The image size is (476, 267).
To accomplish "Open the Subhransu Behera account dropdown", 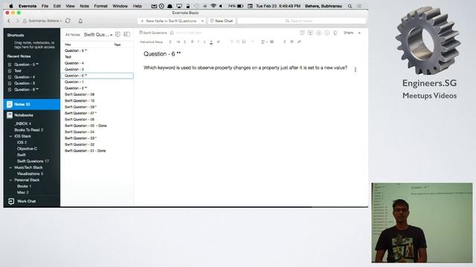I will [x=42, y=21].
